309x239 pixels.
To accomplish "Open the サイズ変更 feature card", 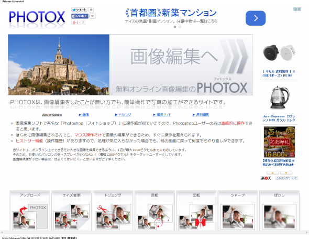I will pyautogui.click(x=71, y=210).
